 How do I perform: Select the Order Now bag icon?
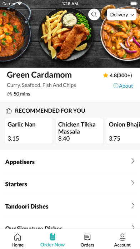pos(52,237)
